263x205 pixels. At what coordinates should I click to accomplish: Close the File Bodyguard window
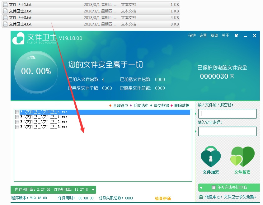coord(255,35)
